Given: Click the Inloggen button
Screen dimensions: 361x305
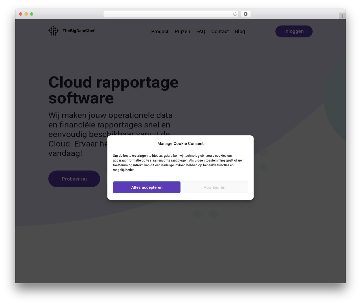Looking at the screenshot, I should pyautogui.click(x=294, y=31).
